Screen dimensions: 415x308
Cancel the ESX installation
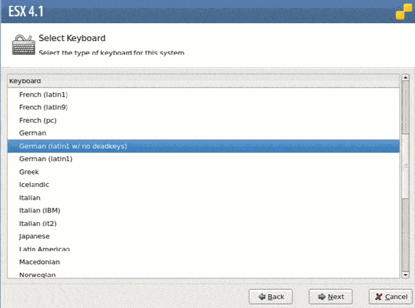click(390, 296)
